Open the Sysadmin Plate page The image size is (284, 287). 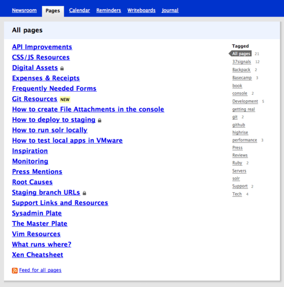pos(37,213)
